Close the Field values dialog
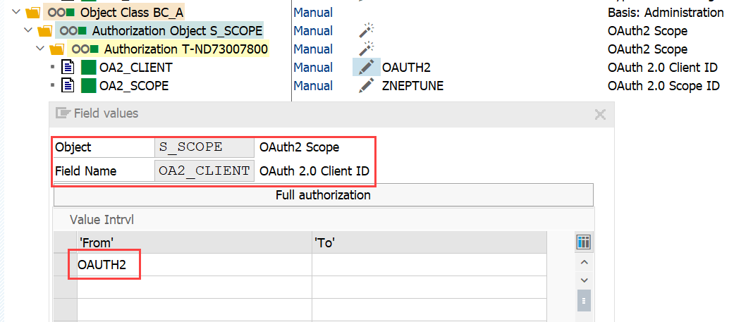Viewport: 753px width, 322px height. coord(600,113)
